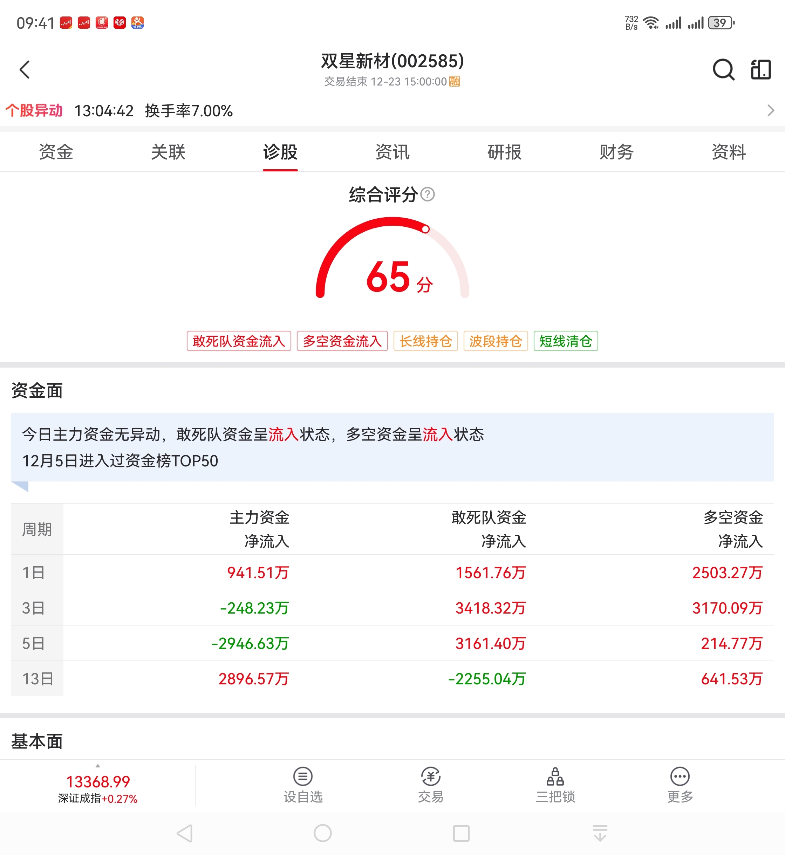Switch to the 资金 tab

[56, 152]
